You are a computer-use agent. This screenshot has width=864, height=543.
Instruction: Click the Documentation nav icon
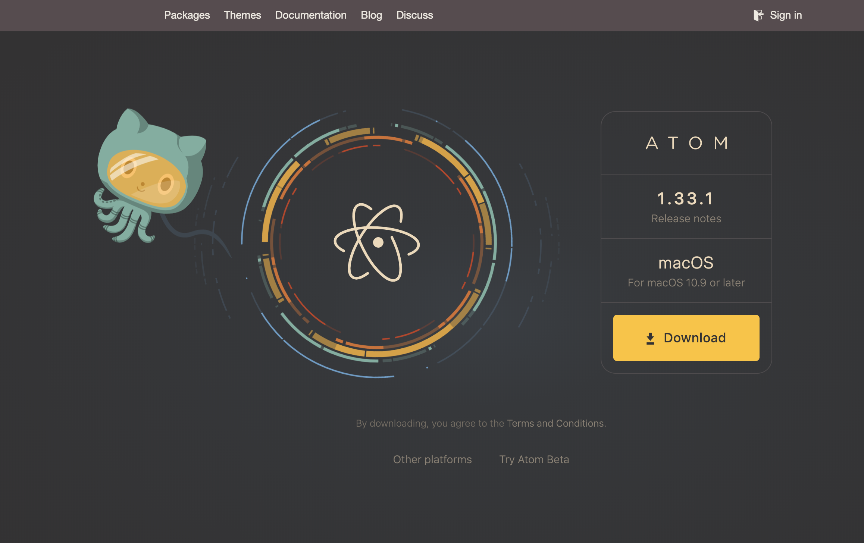point(310,15)
